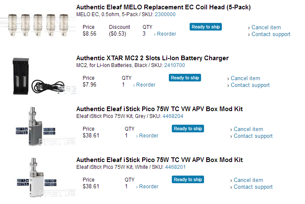Cancel the White iStick Pico item
This screenshot has height=204, width=305.
tap(248, 180)
